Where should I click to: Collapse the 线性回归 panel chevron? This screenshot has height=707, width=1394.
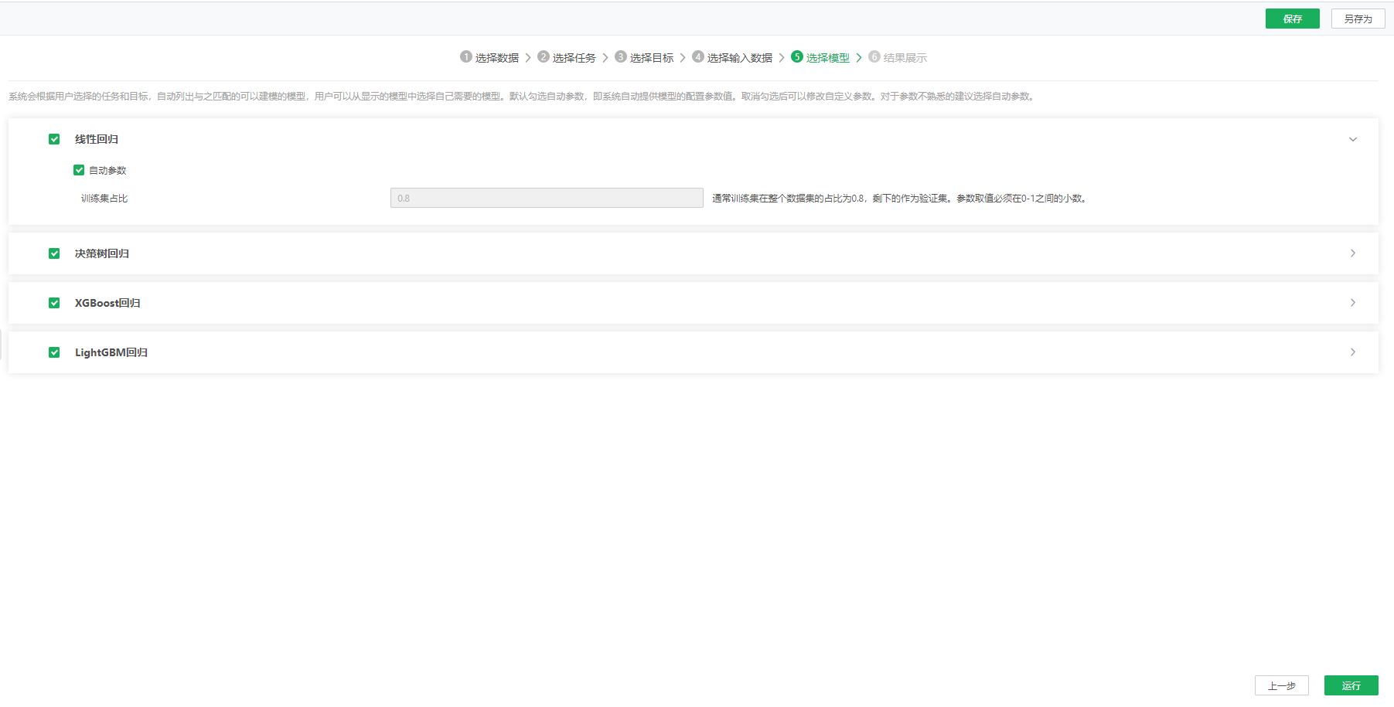1352,140
